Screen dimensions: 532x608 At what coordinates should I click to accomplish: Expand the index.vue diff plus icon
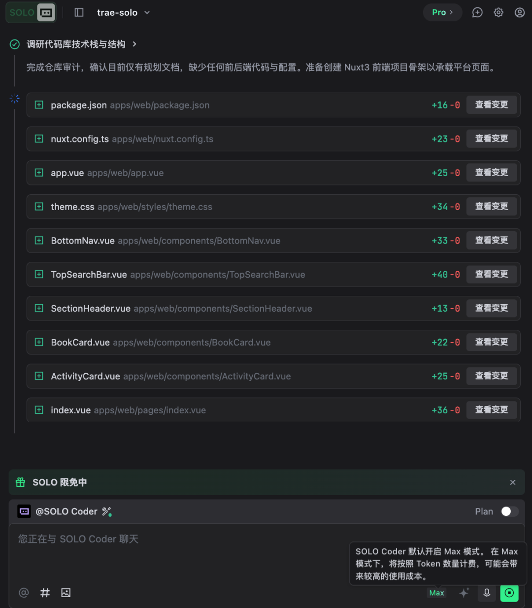pos(39,410)
